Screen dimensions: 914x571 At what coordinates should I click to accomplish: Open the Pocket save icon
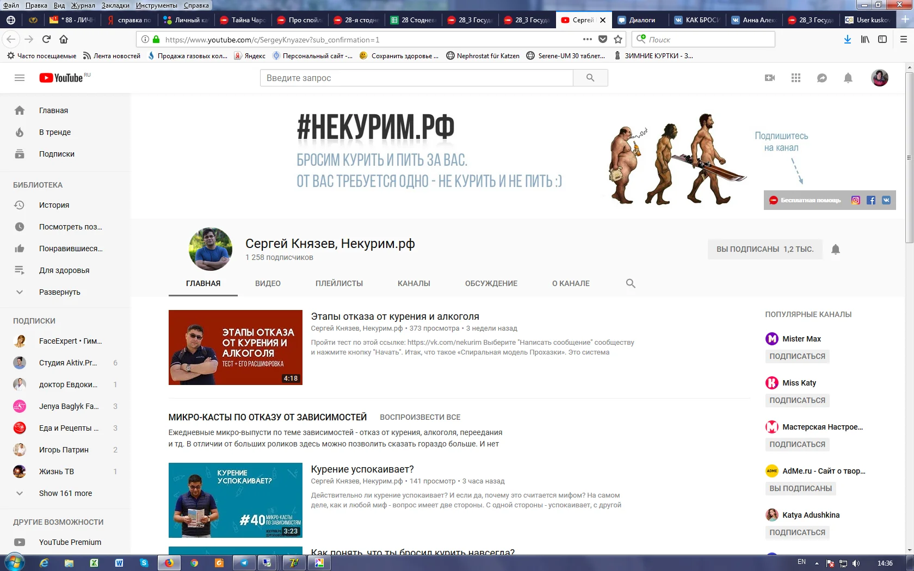603,39
